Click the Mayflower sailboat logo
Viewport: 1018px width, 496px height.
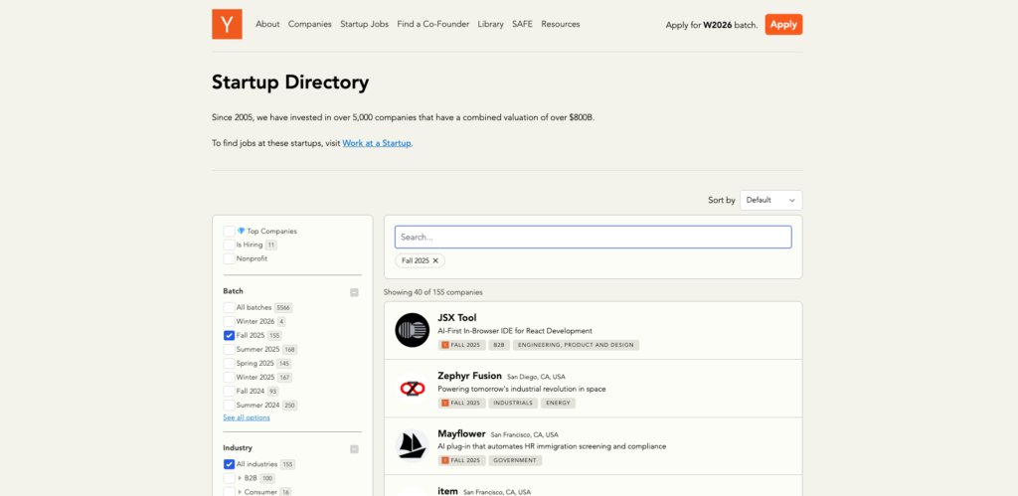(412, 445)
